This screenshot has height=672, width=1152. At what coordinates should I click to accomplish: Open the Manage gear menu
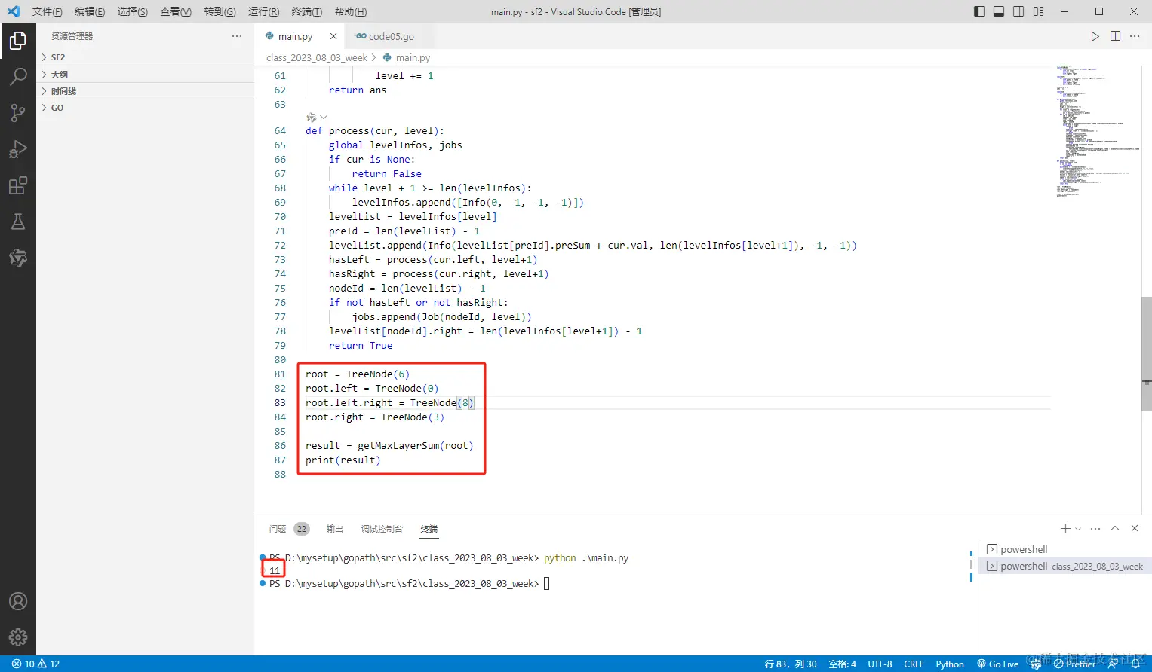pos(18,637)
